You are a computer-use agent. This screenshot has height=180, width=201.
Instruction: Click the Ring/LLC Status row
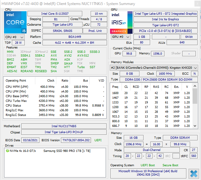(55, 115)
